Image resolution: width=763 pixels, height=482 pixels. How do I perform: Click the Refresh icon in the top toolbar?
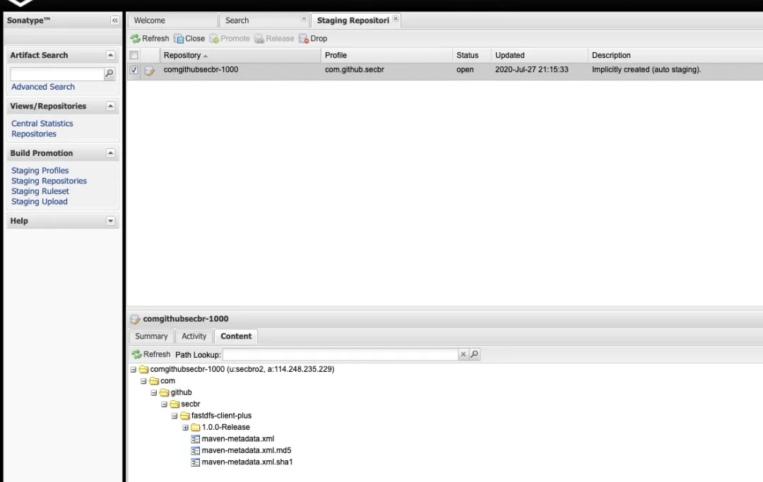[x=136, y=39]
